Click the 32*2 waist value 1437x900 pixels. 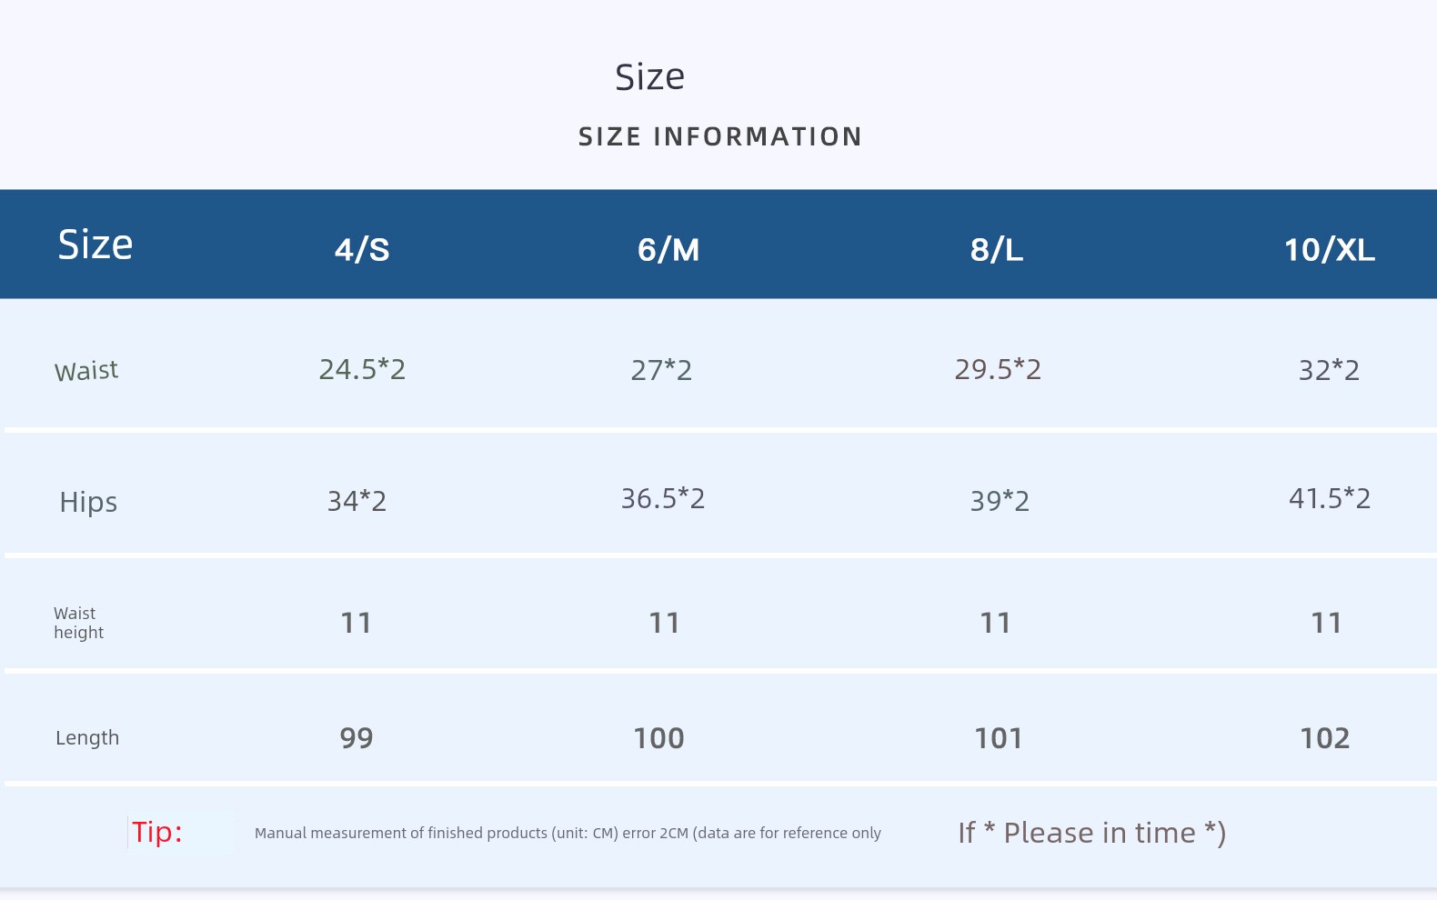pyautogui.click(x=1329, y=370)
